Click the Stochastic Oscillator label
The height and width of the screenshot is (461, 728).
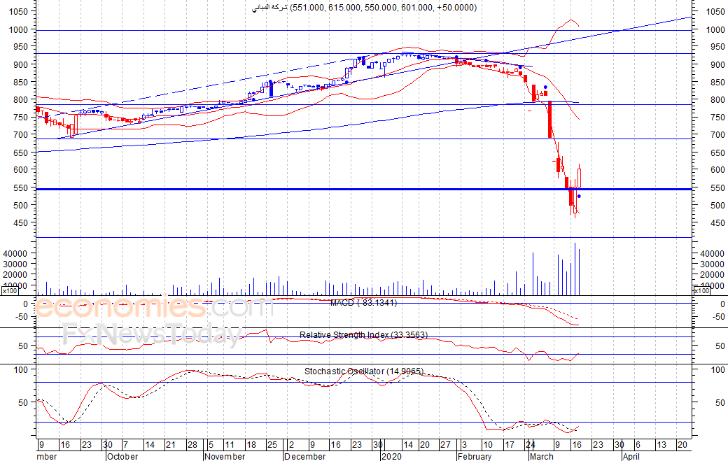pyautogui.click(x=364, y=371)
